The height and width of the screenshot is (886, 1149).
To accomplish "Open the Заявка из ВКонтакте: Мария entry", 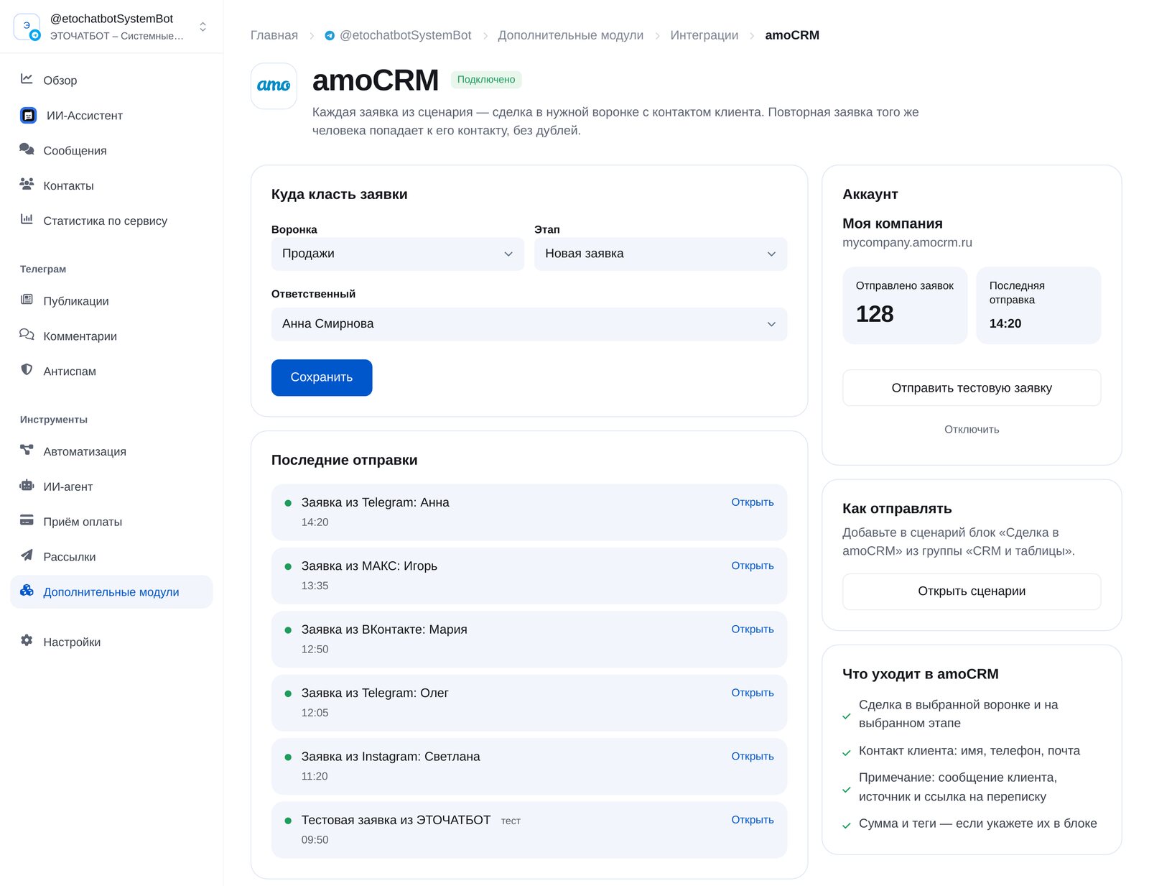I will pos(753,629).
